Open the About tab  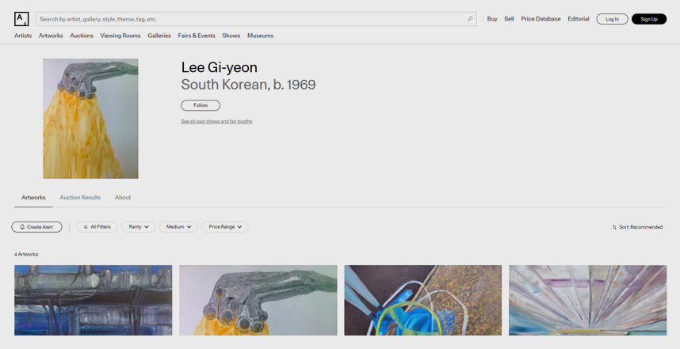(x=123, y=198)
